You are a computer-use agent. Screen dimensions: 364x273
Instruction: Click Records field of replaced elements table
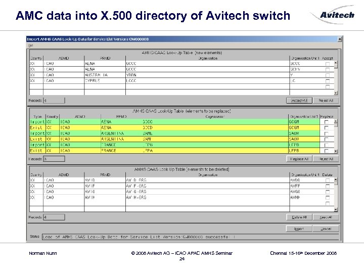click(54, 159)
